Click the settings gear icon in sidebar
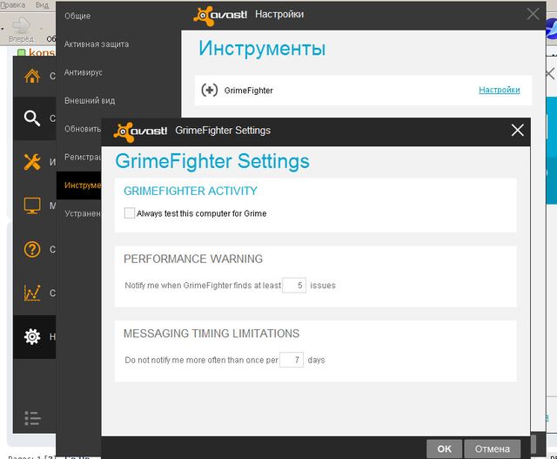This screenshot has width=557, height=459. 32,336
